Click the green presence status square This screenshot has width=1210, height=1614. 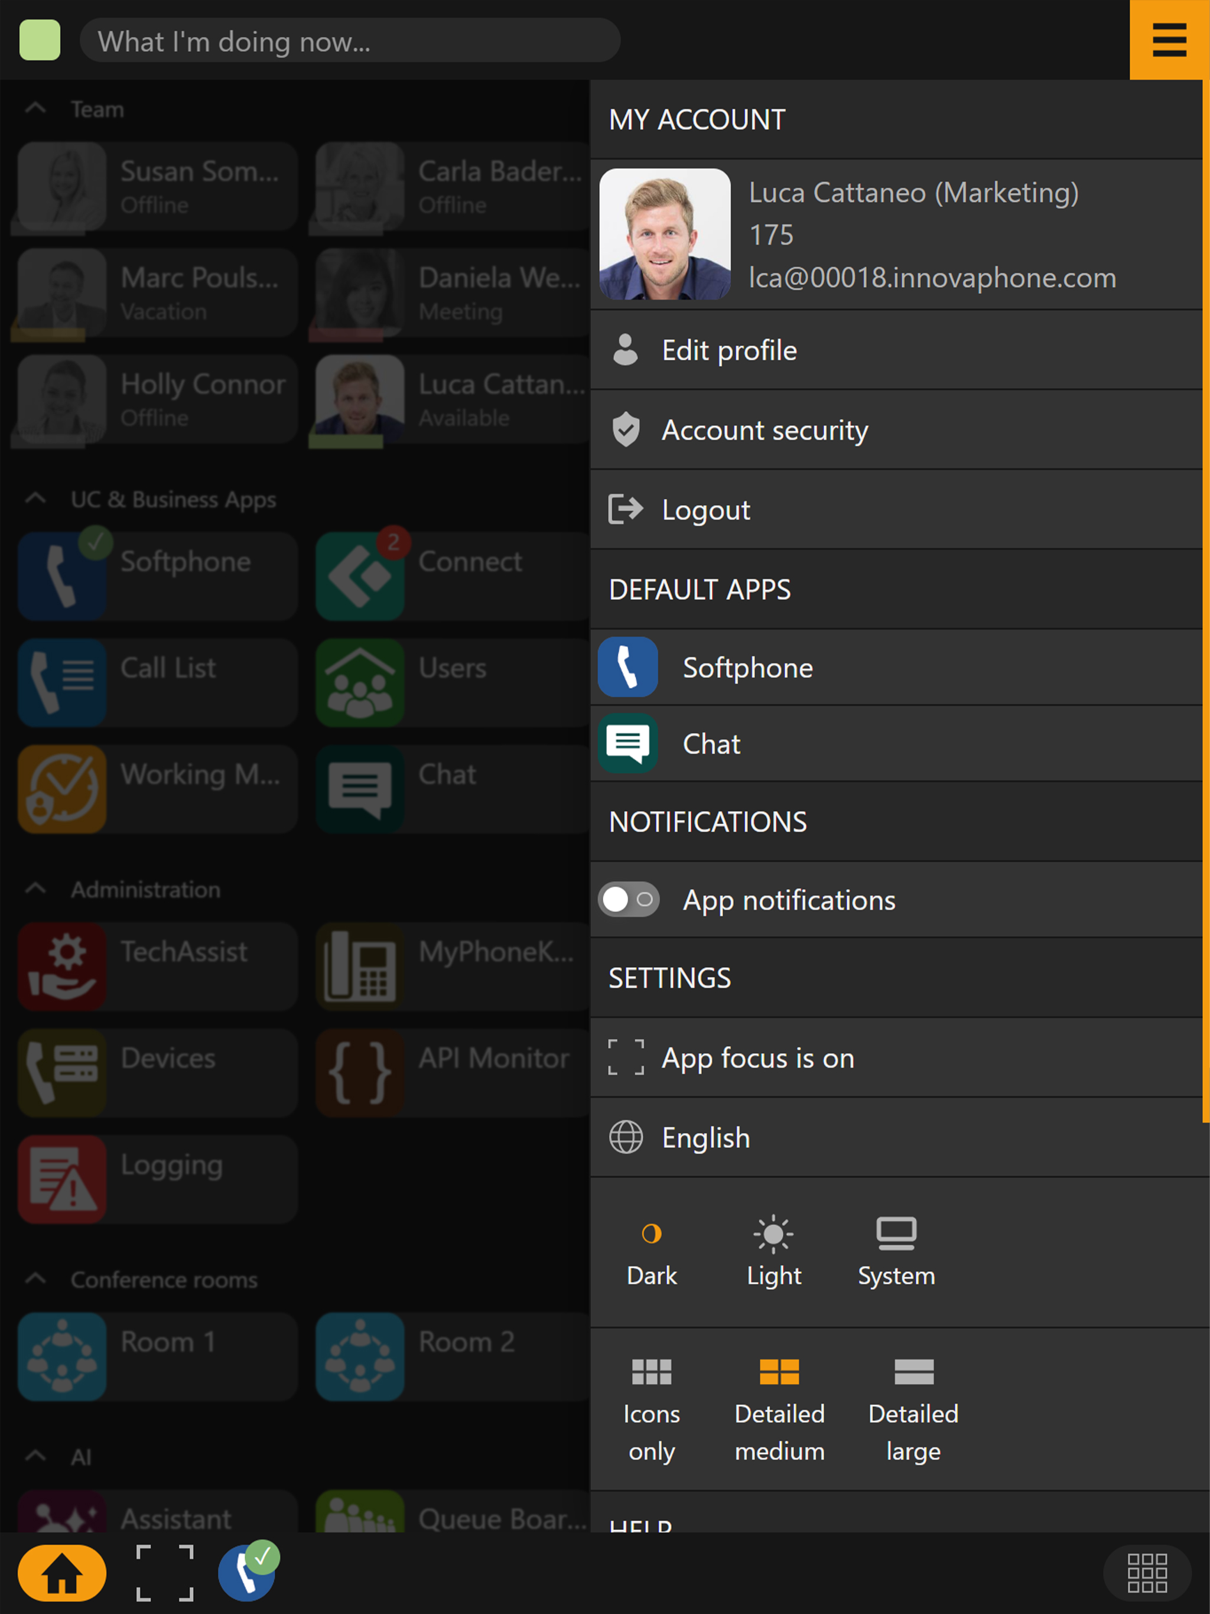tap(40, 40)
